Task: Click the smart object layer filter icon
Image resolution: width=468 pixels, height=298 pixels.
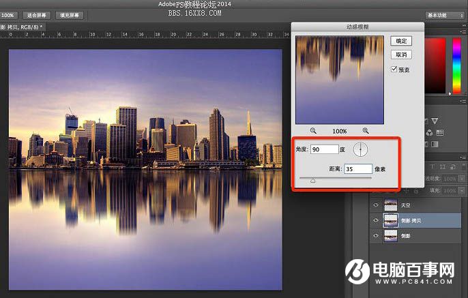Action: [453, 167]
